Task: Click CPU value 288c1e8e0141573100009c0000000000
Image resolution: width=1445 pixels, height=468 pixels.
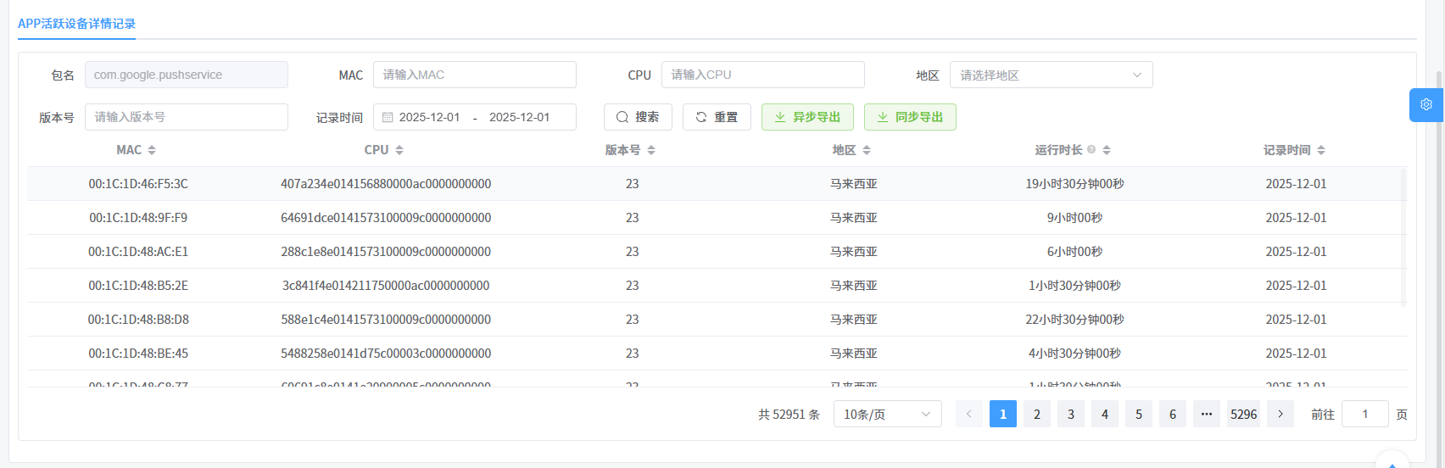Action: pos(386,252)
